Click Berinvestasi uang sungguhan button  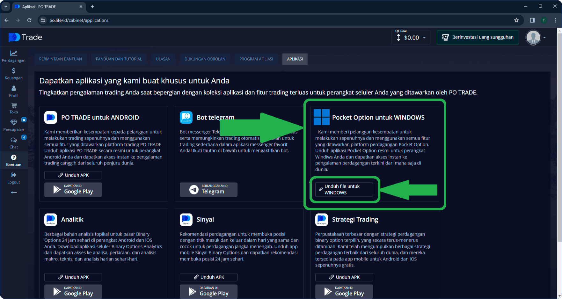478,37
